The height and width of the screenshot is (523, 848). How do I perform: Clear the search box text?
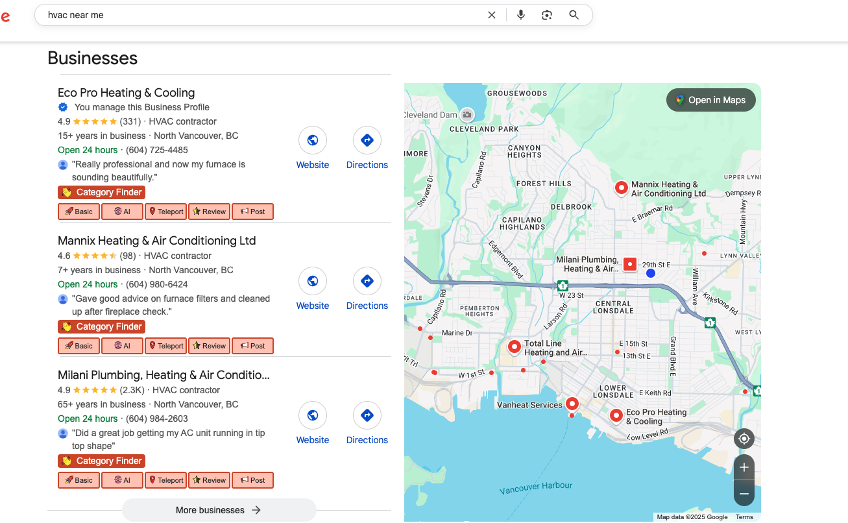pos(492,15)
